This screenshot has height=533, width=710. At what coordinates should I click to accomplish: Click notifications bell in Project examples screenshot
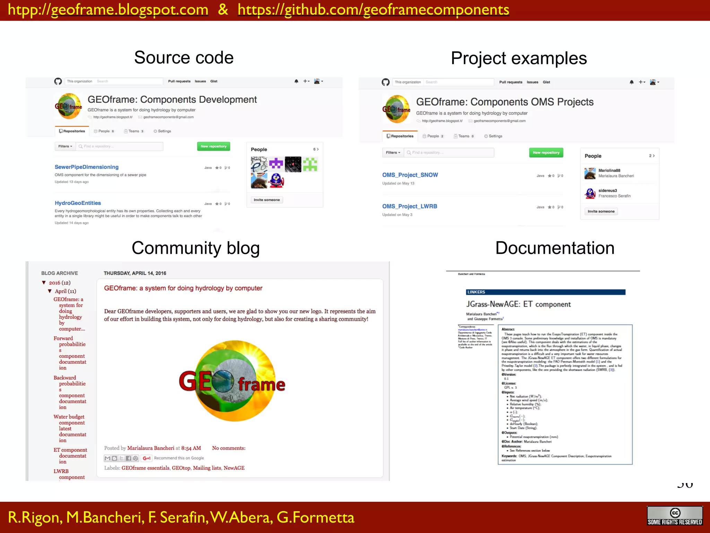[632, 82]
